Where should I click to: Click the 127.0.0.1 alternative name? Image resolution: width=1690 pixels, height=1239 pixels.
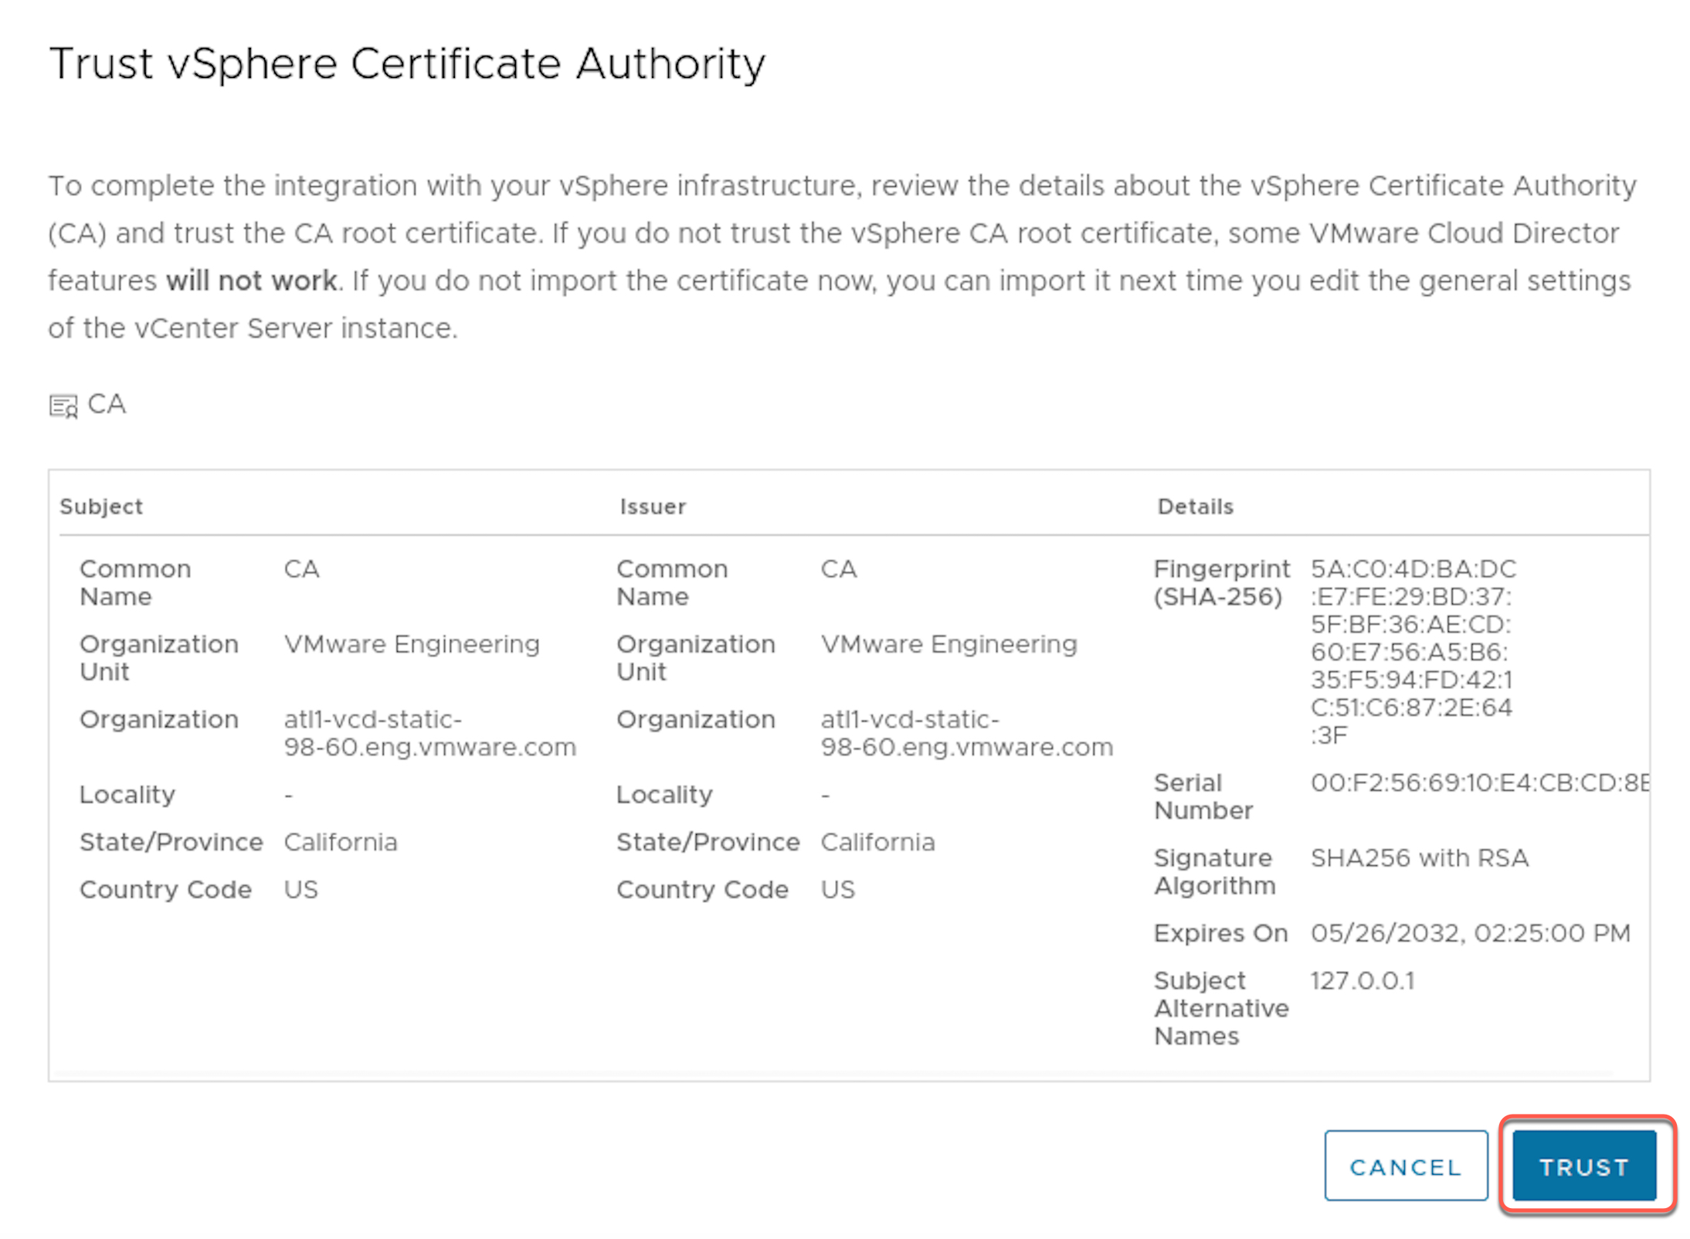(x=1362, y=981)
